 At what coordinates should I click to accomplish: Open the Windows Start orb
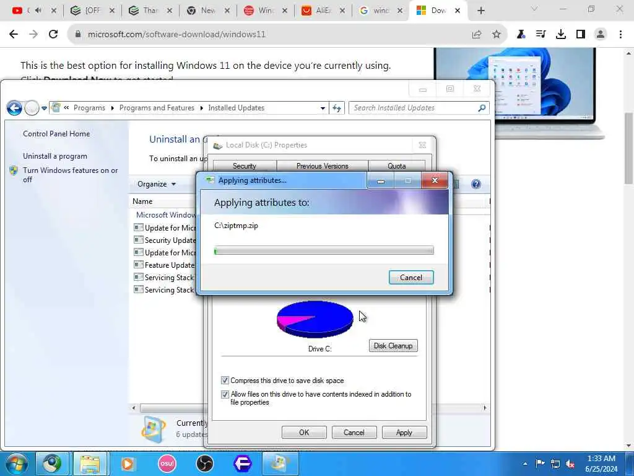17,464
